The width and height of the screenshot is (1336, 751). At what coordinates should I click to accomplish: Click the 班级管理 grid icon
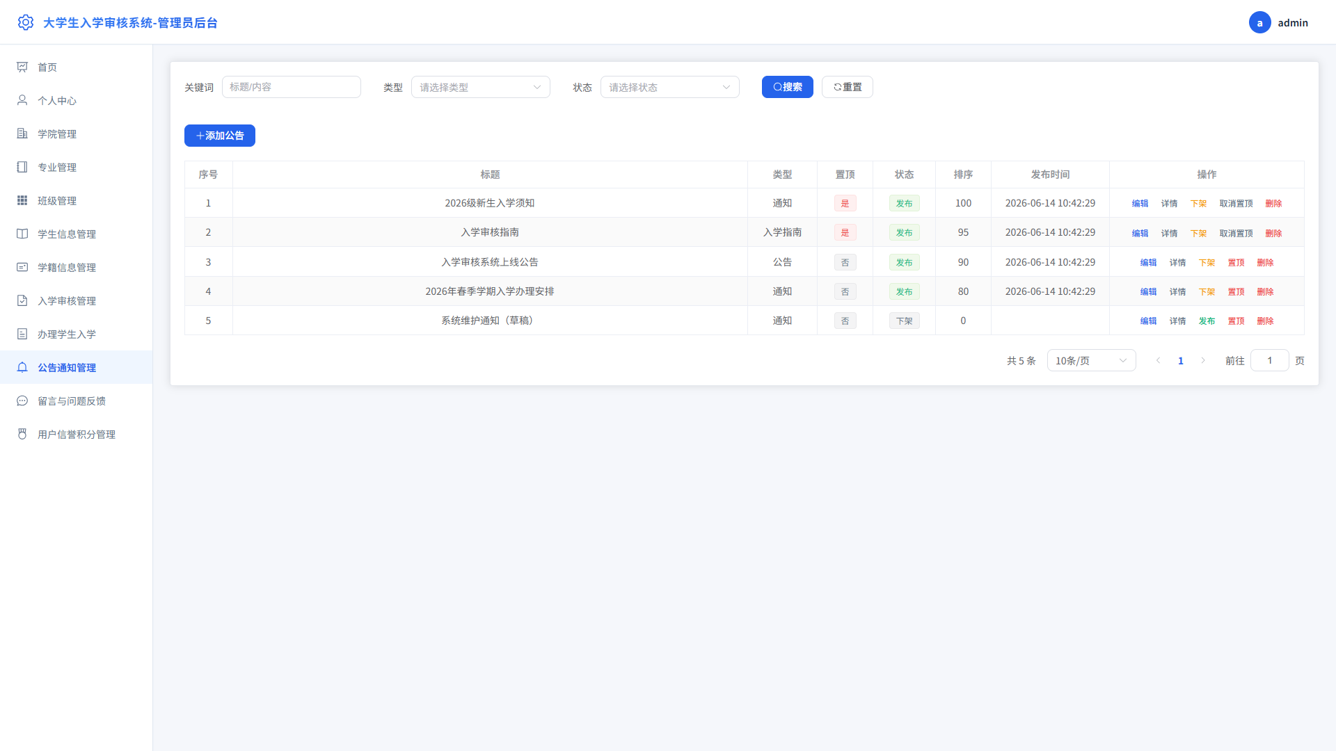pos(22,200)
